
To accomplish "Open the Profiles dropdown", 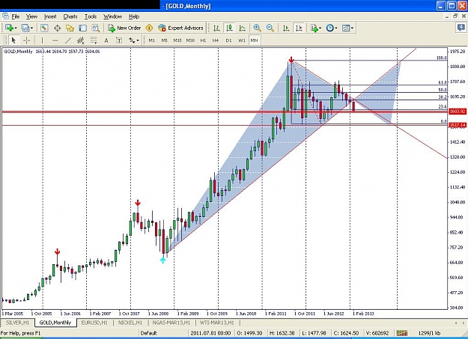I will pos(27,28).
